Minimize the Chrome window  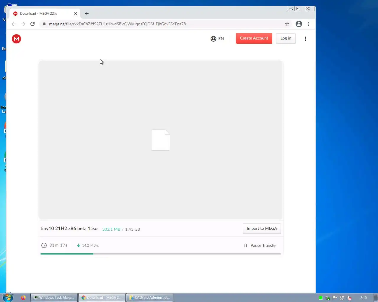[291, 9]
